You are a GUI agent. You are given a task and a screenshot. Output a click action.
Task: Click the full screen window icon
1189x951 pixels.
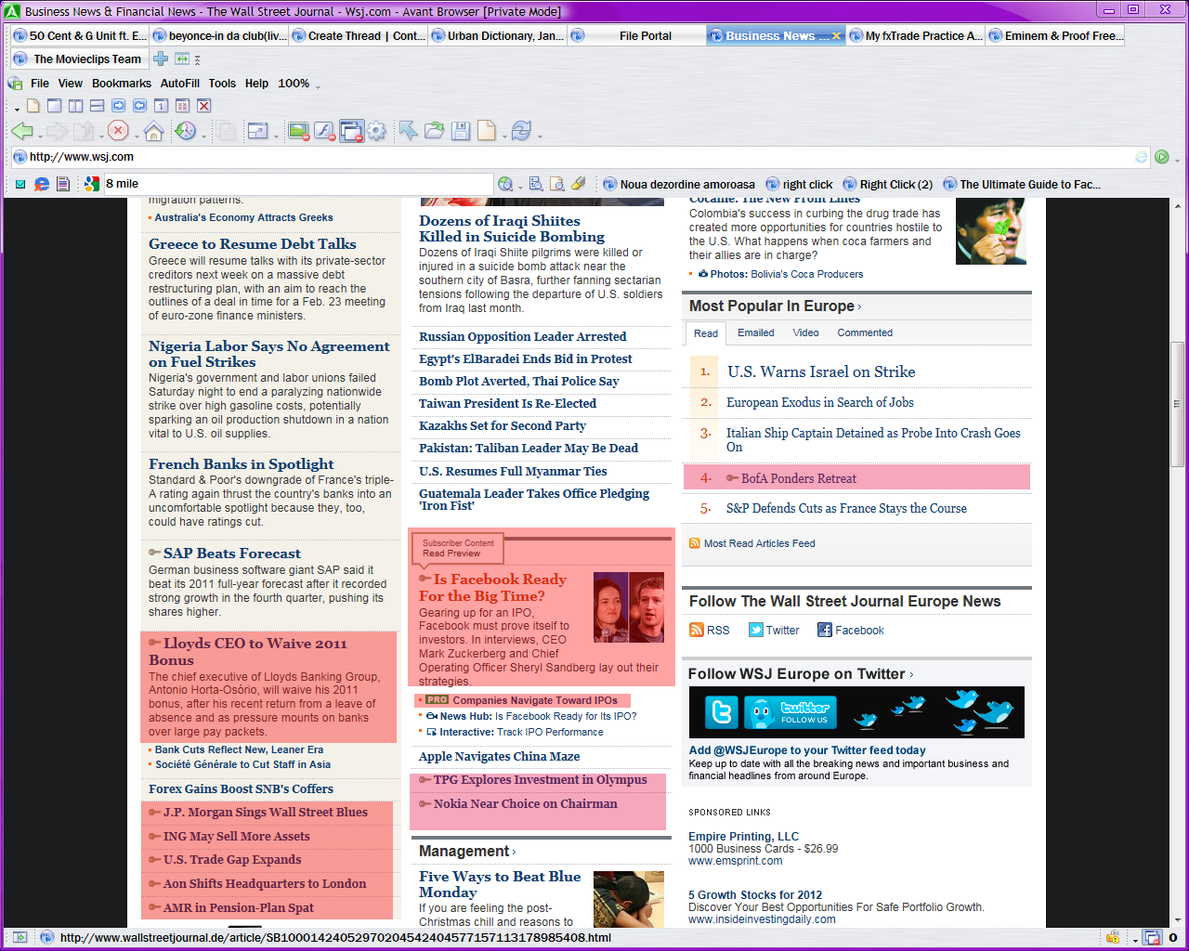tap(257, 131)
